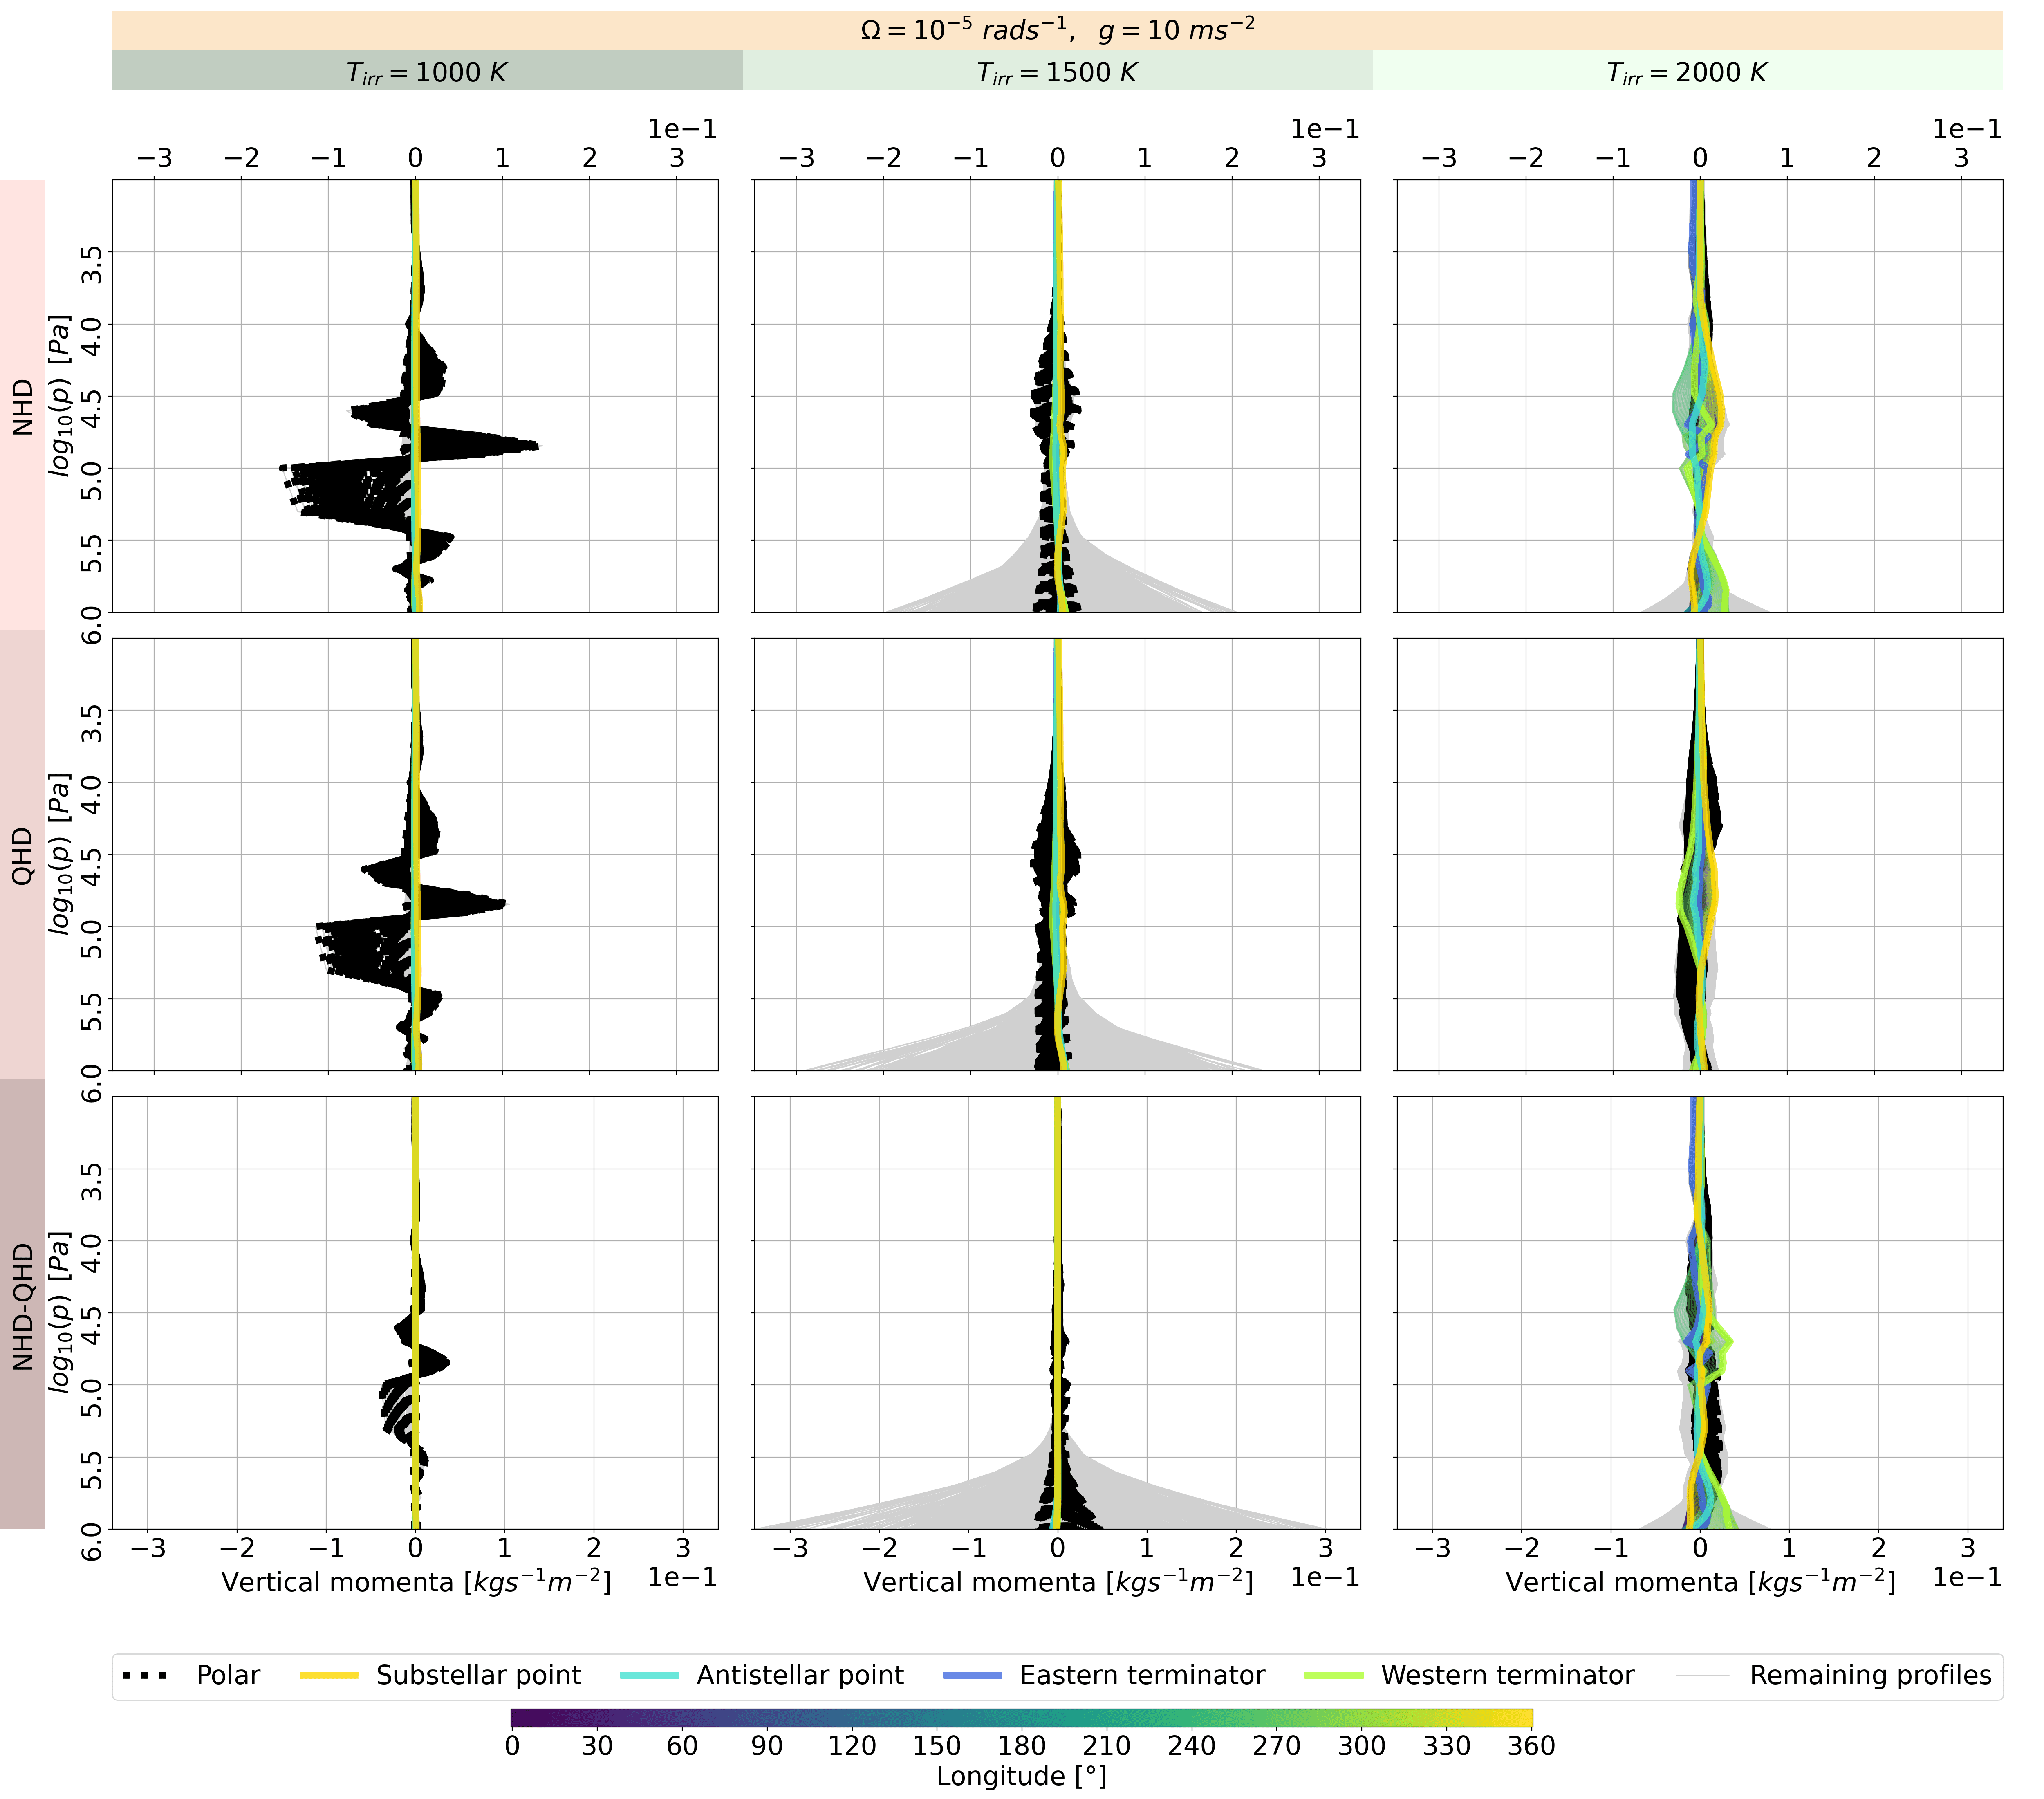Click the colorbar tick label 150
Viewport: 2044px width, 1799px height.
[x=937, y=1746]
